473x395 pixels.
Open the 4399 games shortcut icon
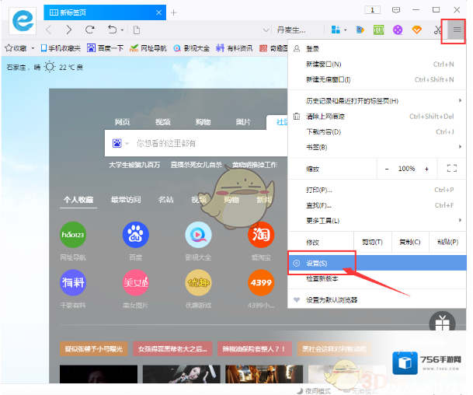click(261, 281)
